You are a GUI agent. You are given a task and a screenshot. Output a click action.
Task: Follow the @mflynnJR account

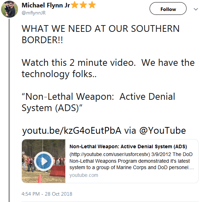click(x=168, y=8)
